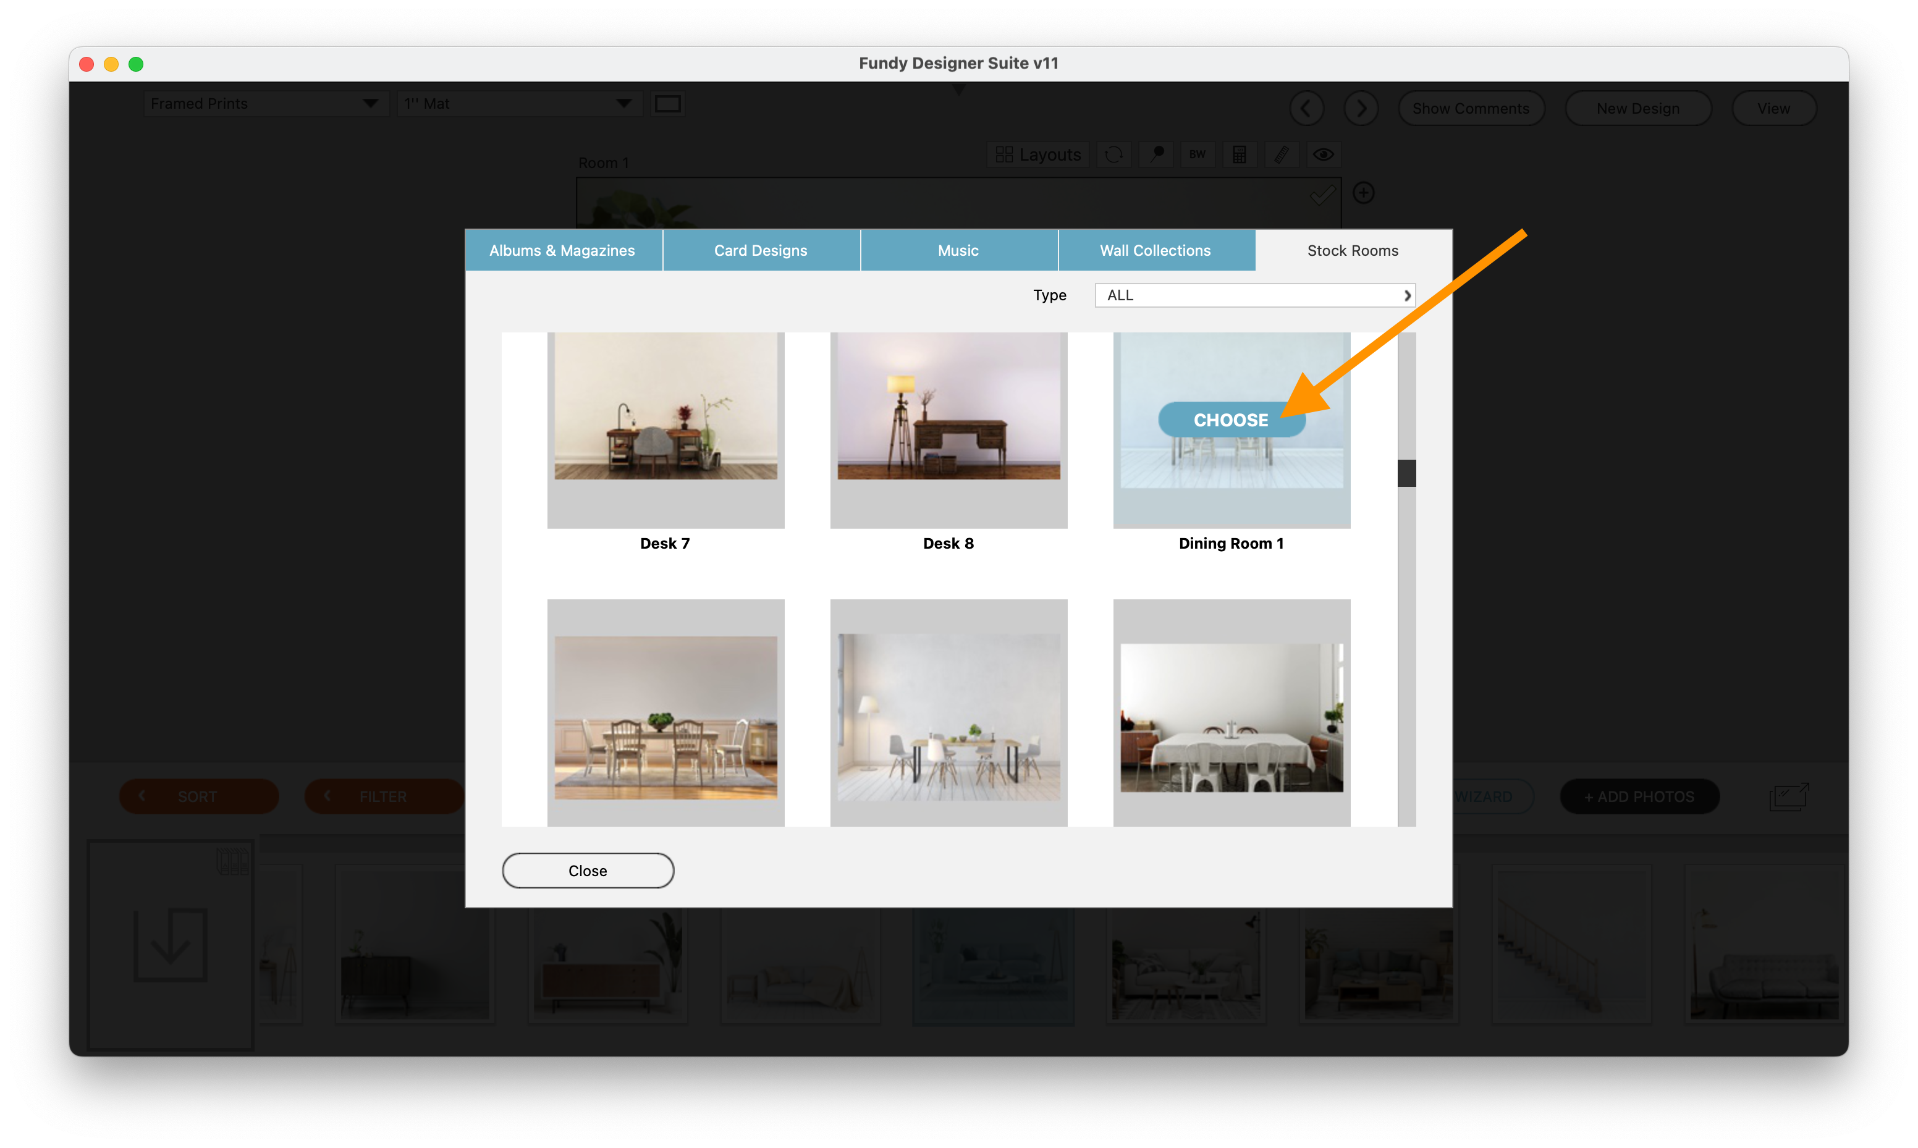Select the staircase room thumbnail in strip
This screenshot has width=1918, height=1148.
[1571, 945]
